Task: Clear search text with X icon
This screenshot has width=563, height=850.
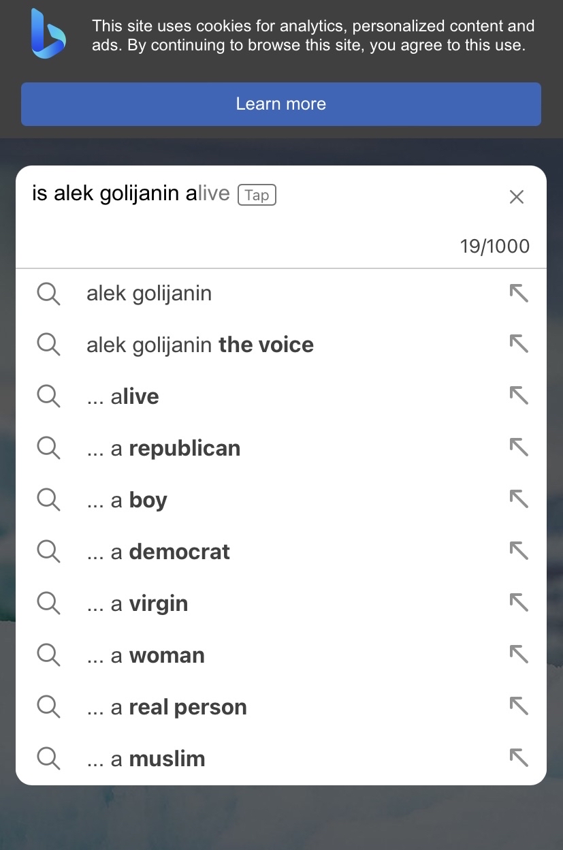Action: (x=517, y=197)
